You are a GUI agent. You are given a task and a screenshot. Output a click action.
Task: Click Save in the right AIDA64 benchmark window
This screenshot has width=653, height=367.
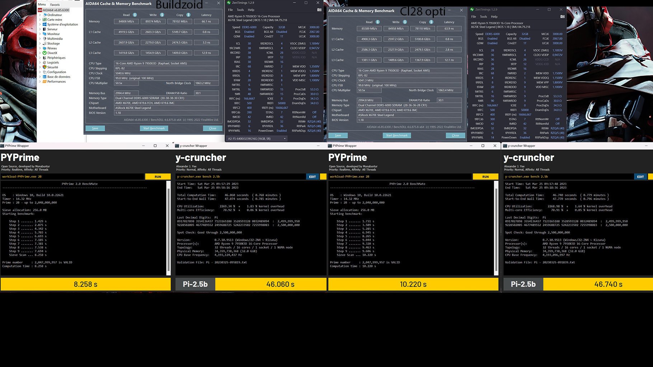(x=338, y=135)
